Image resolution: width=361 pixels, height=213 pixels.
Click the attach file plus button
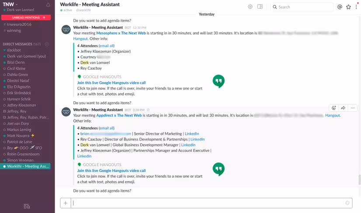coord(66,203)
